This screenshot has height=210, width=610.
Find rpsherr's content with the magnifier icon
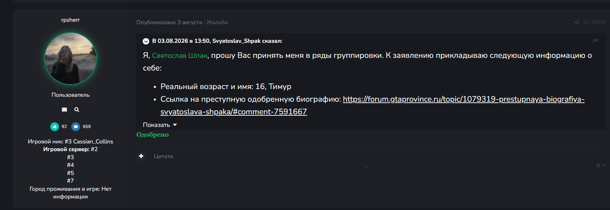(77, 110)
